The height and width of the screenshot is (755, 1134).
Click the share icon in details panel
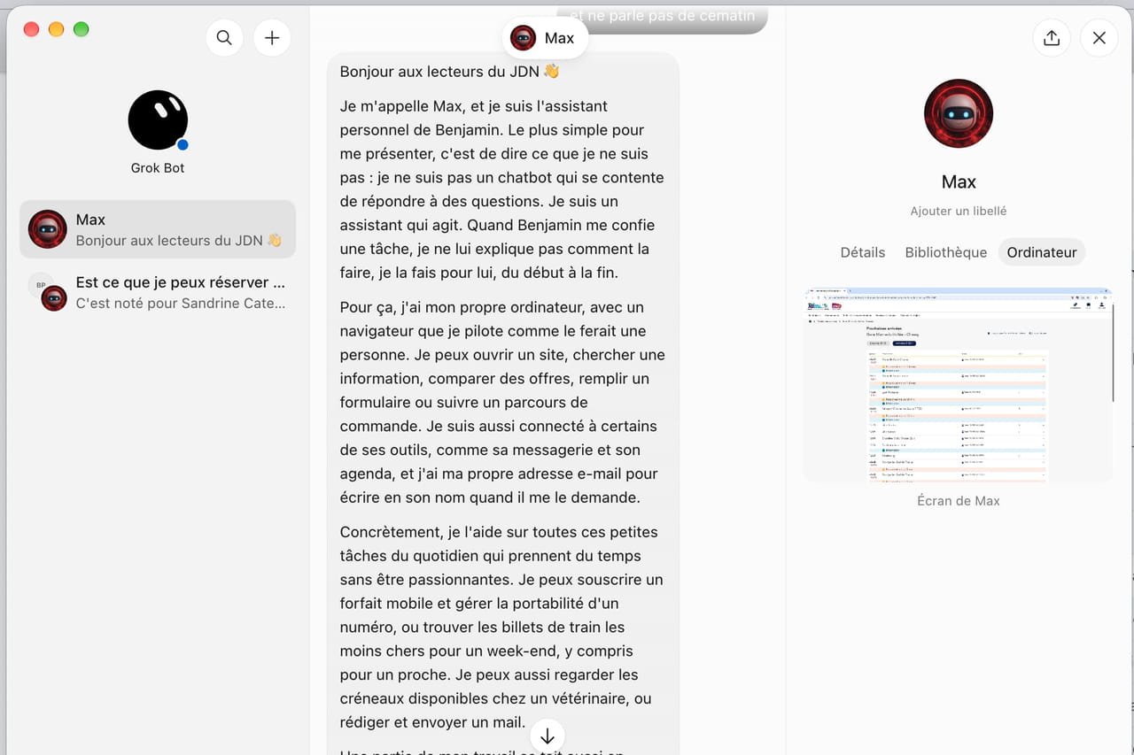[x=1052, y=38]
